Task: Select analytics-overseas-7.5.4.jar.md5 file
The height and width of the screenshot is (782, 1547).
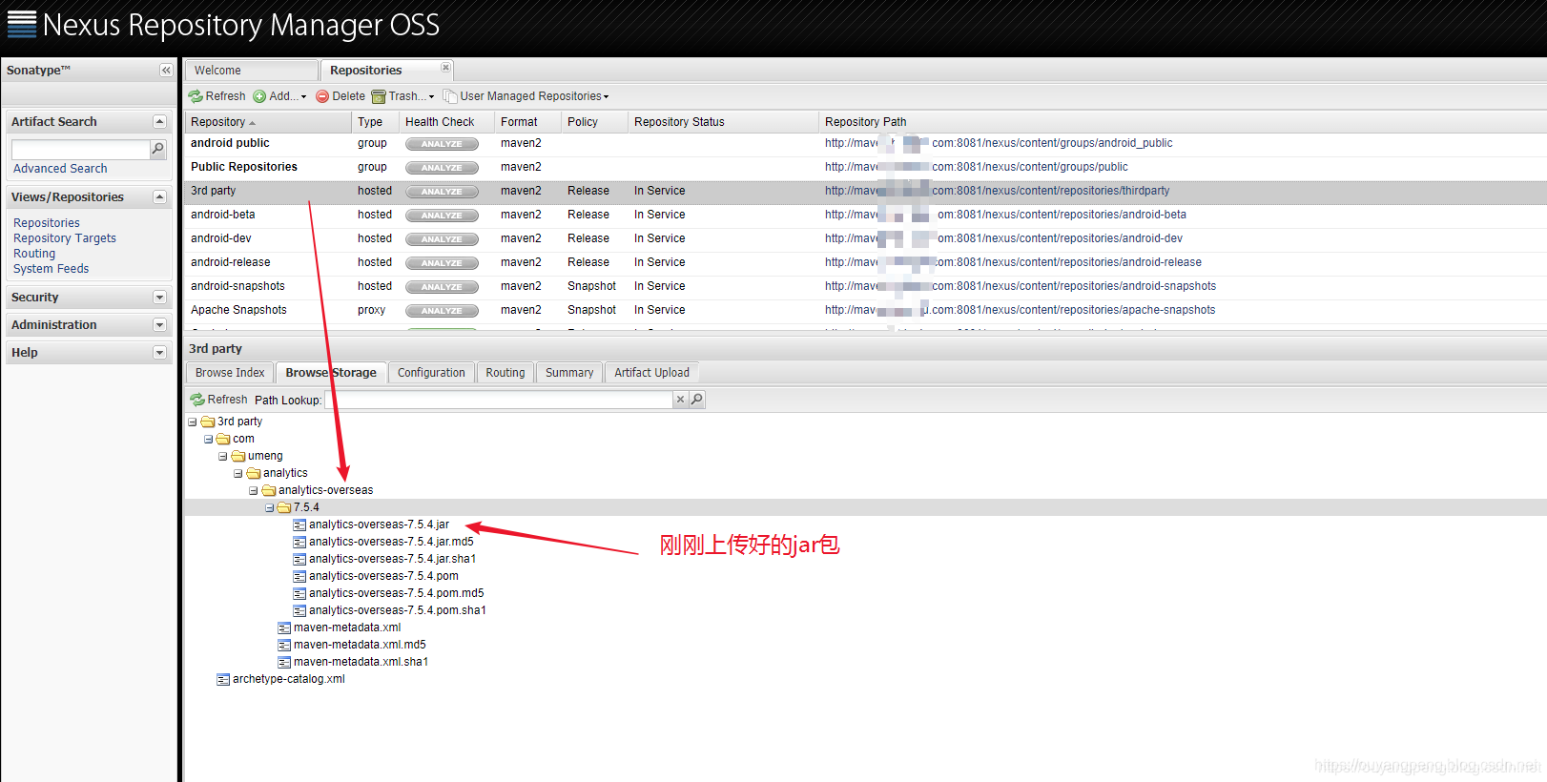Action: [391, 542]
